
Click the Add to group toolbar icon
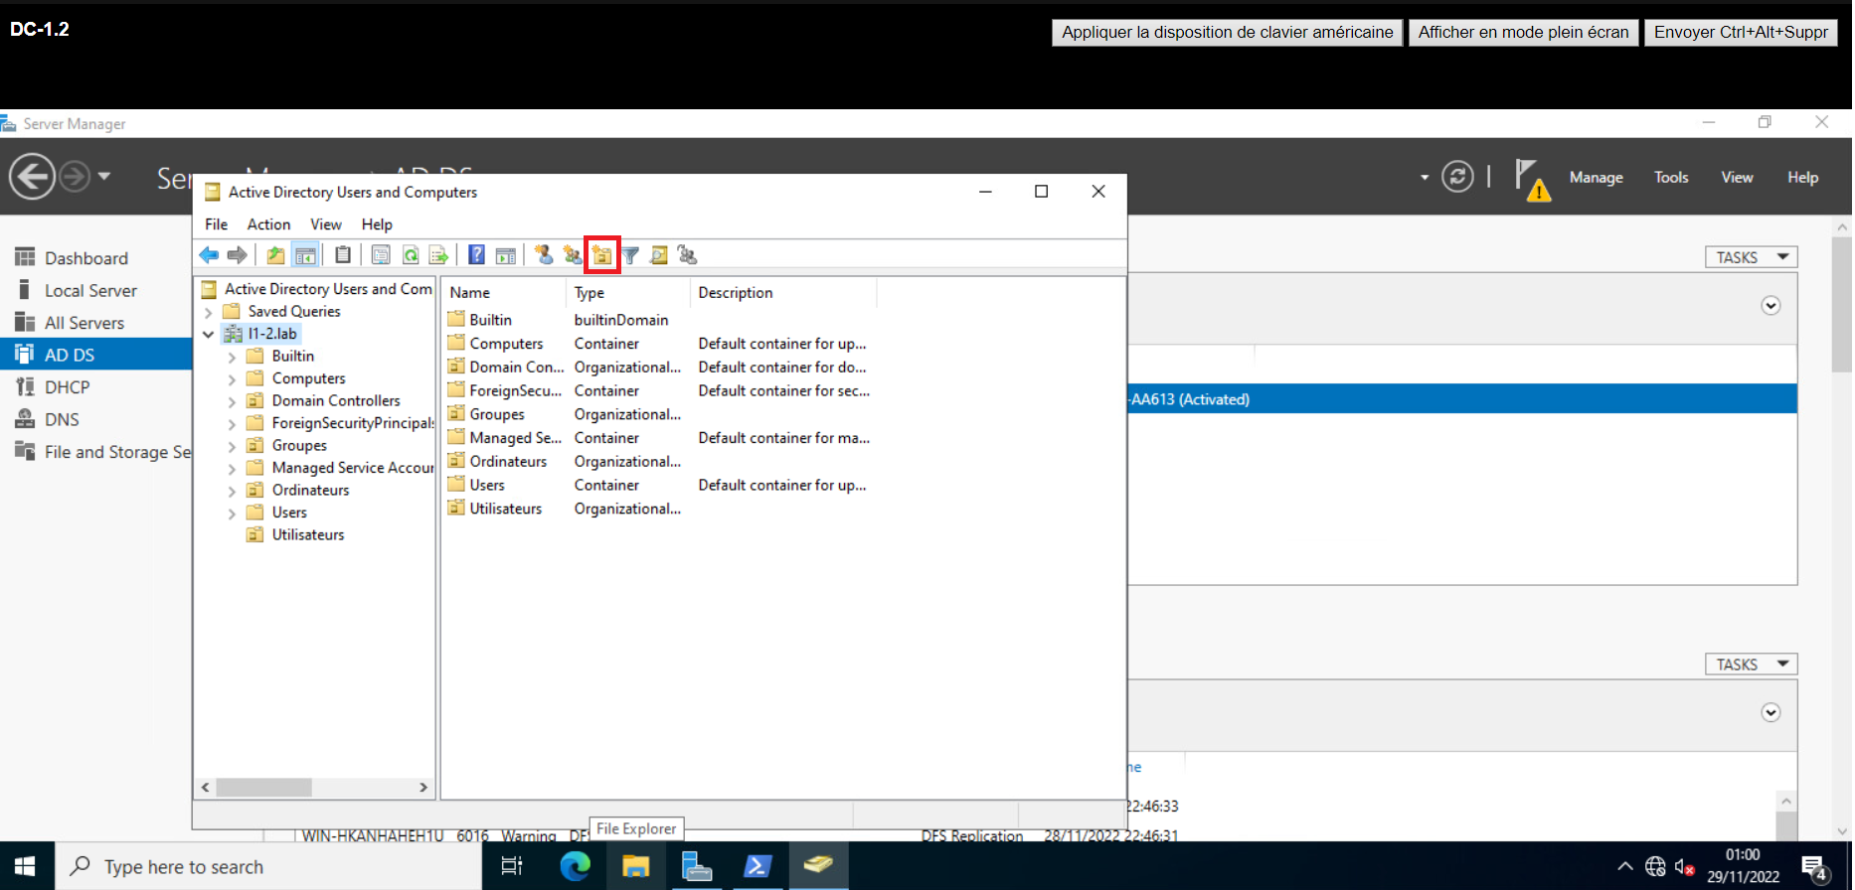tap(687, 255)
